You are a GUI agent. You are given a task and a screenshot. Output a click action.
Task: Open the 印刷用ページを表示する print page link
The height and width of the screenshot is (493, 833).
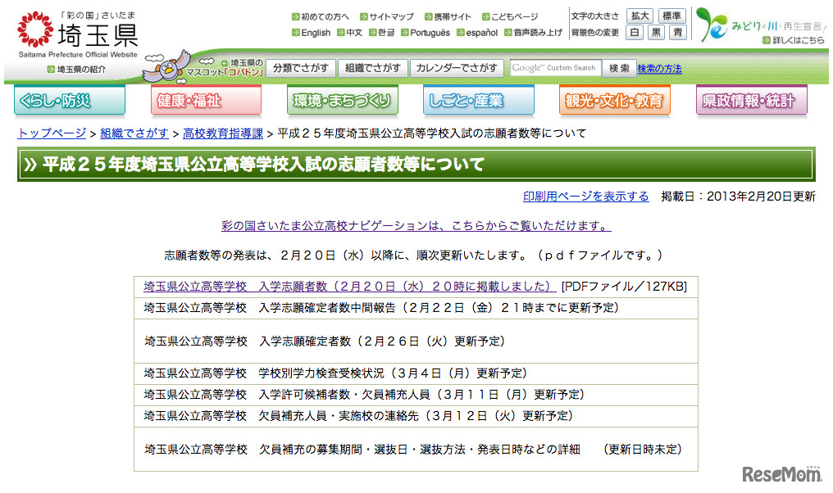[x=588, y=197]
